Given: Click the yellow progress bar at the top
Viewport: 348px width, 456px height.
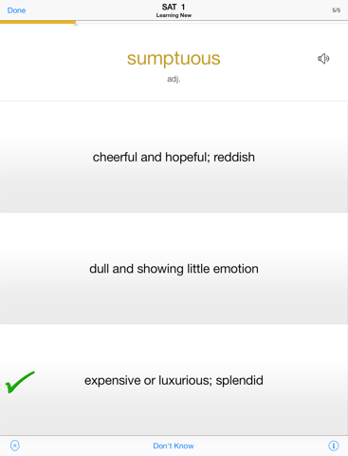Looking at the screenshot, I should pyautogui.click(x=38, y=22).
